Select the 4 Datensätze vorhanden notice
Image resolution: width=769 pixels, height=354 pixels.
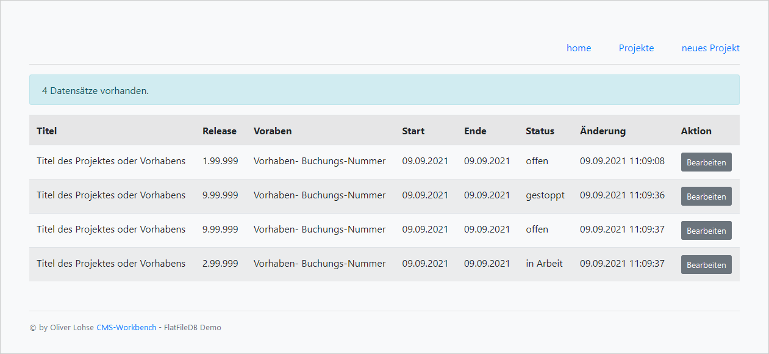click(x=94, y=90)
